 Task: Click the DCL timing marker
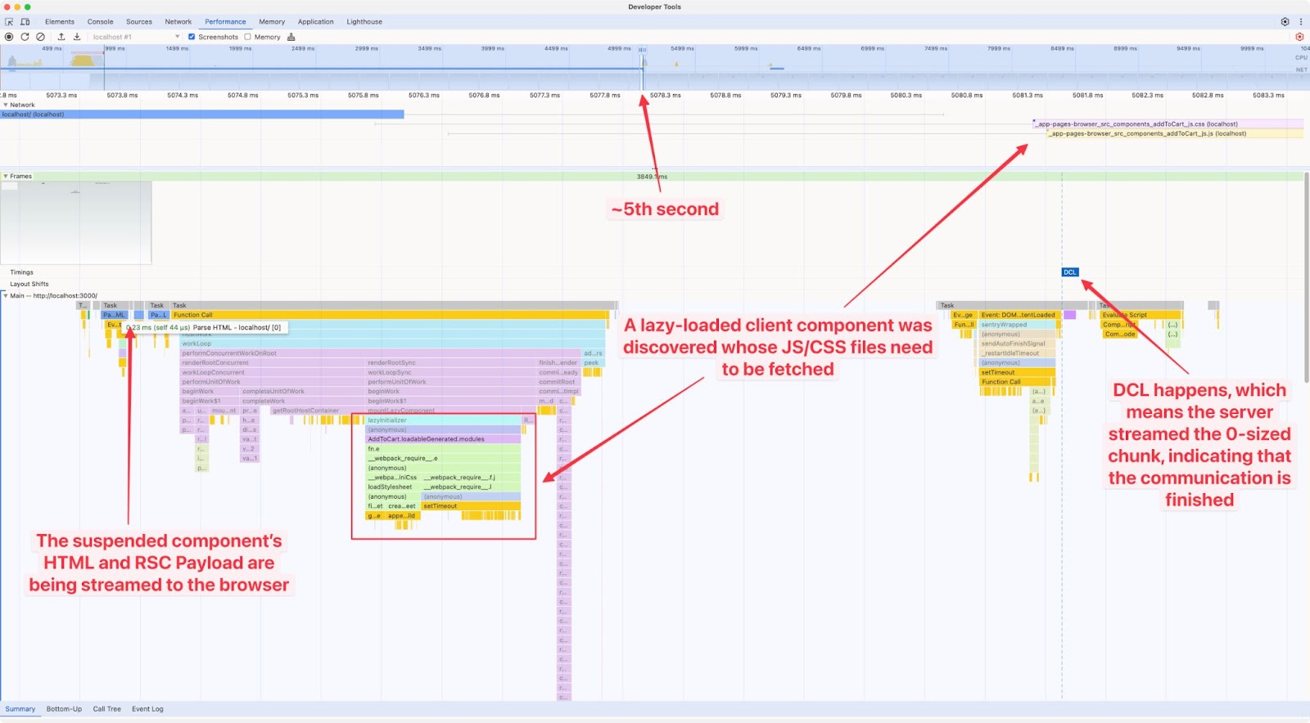[1070, 272]
